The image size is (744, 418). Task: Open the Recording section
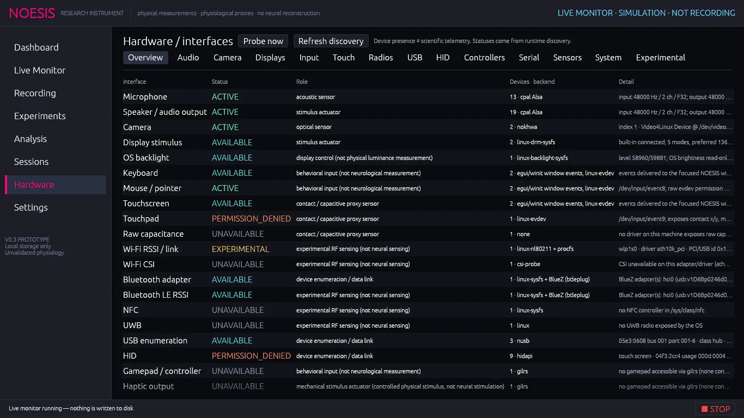click(x=35, y=93)
